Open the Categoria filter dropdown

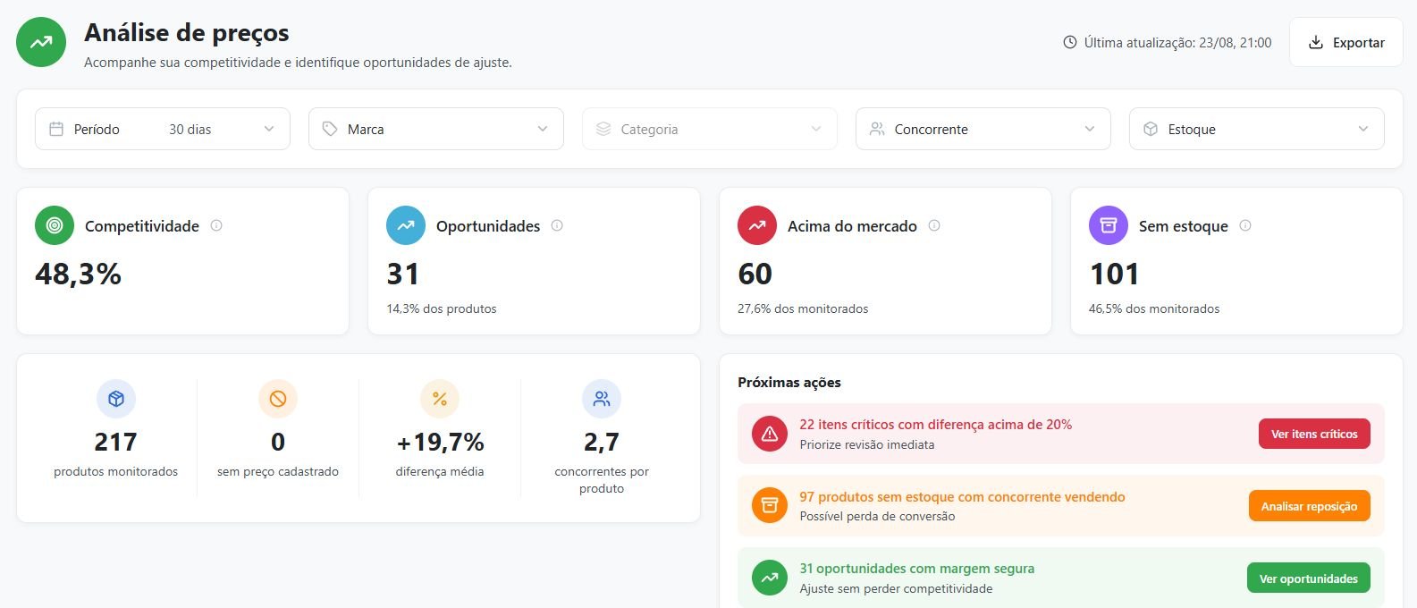[710, 129]
